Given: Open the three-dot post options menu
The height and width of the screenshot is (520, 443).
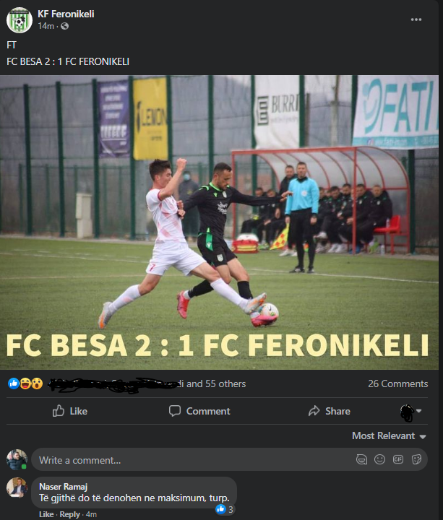Looking at the screenshot, I should click(416, 19).
